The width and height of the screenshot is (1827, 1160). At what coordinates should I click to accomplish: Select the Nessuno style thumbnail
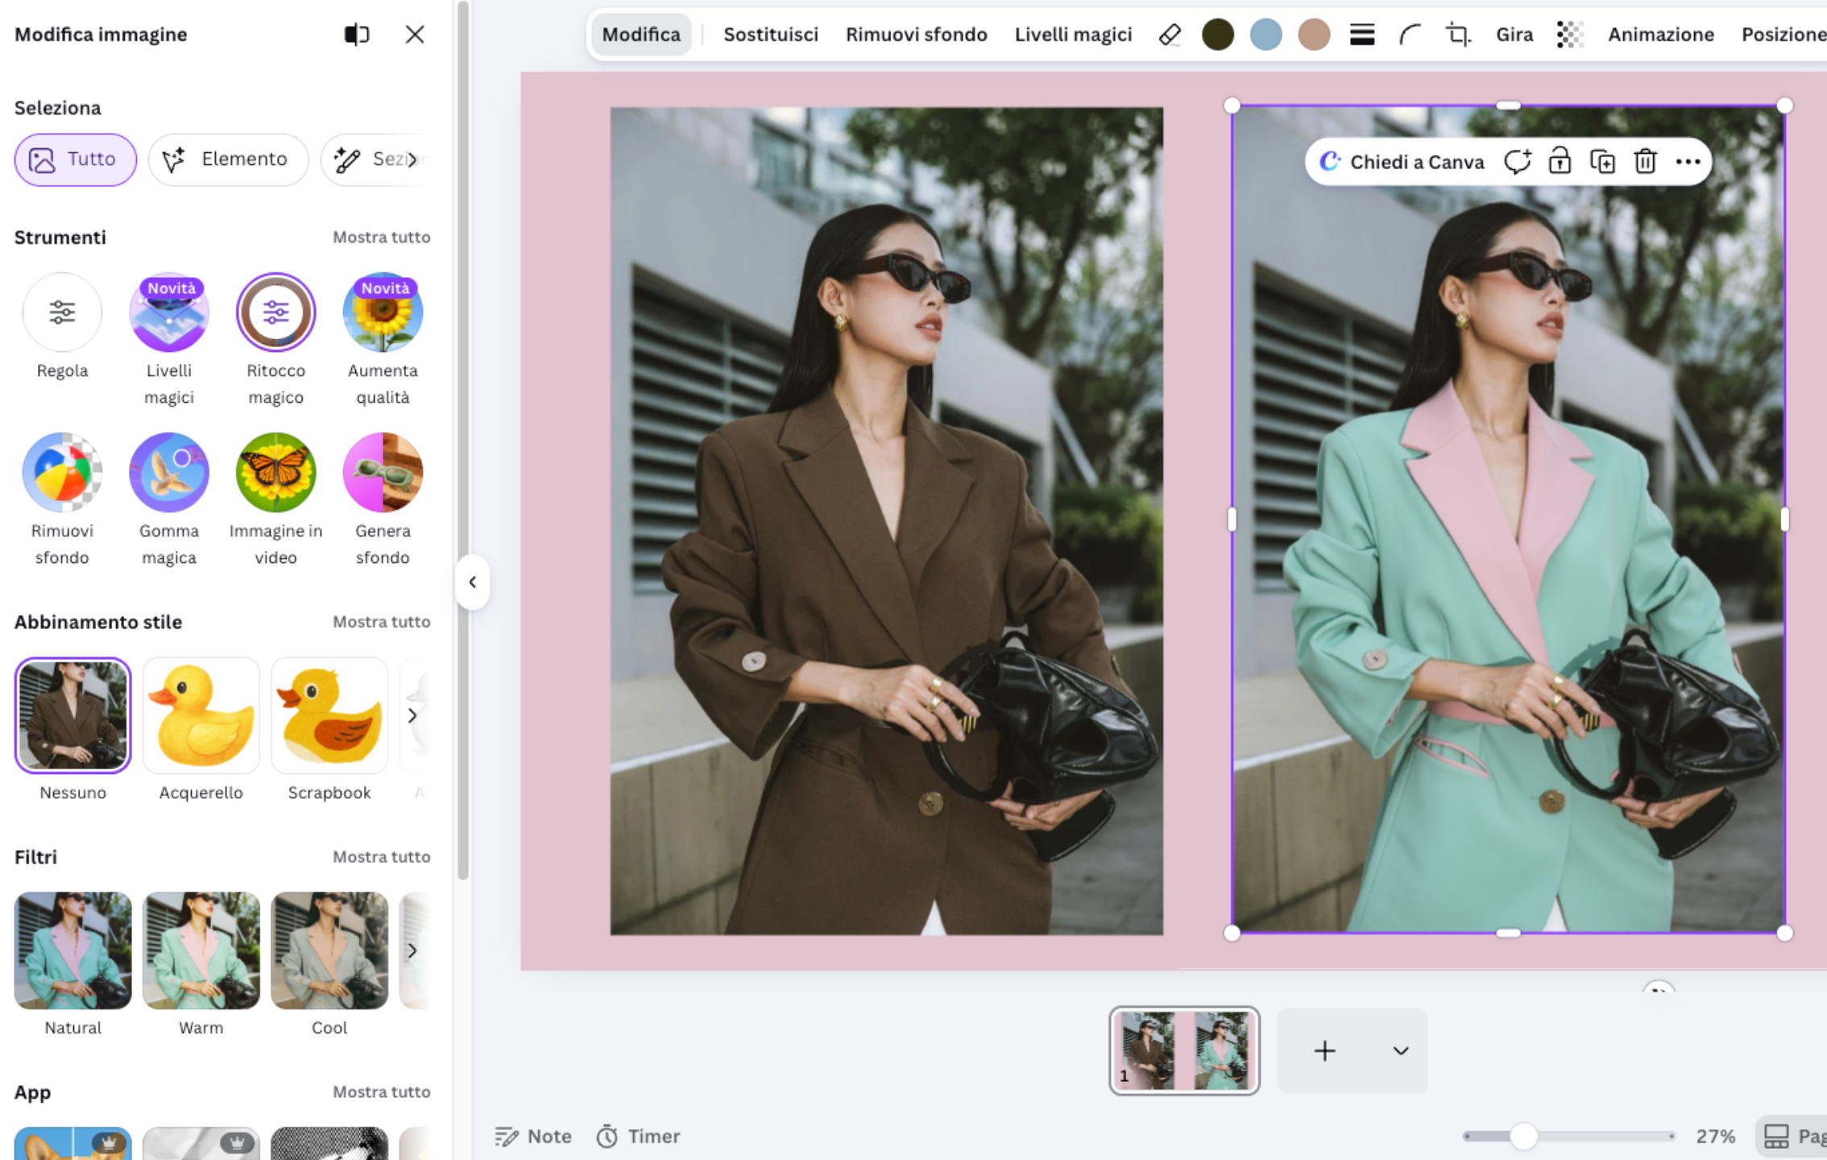tap(72, 715)
